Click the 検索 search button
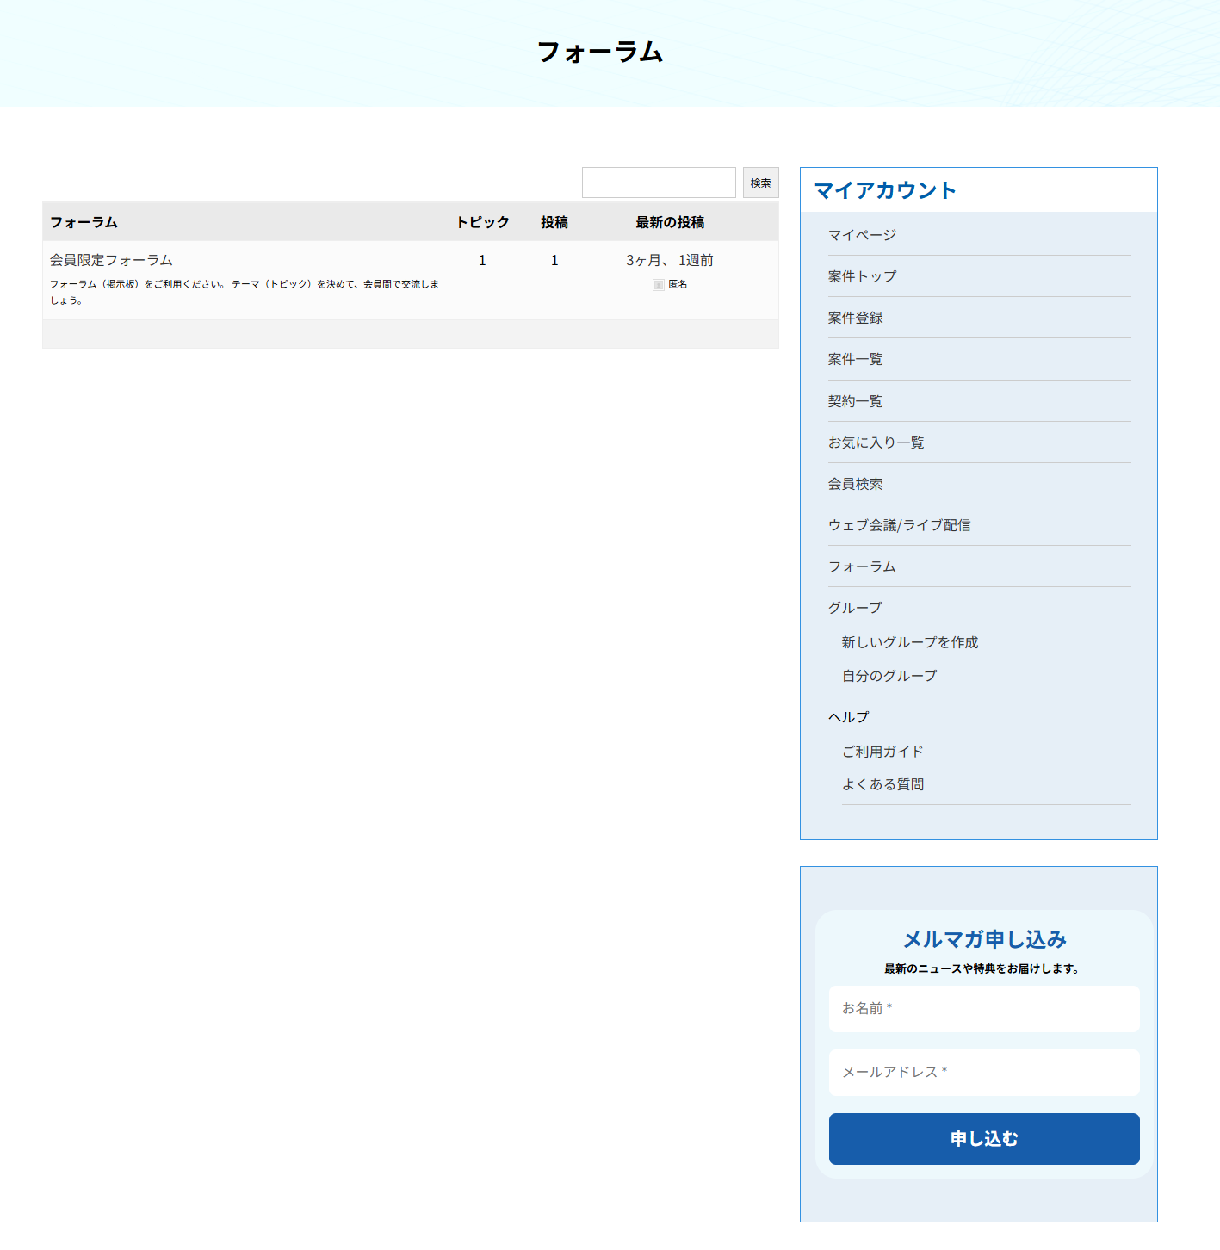This screenshot has height=1250, width=1220. click(761, 183)
